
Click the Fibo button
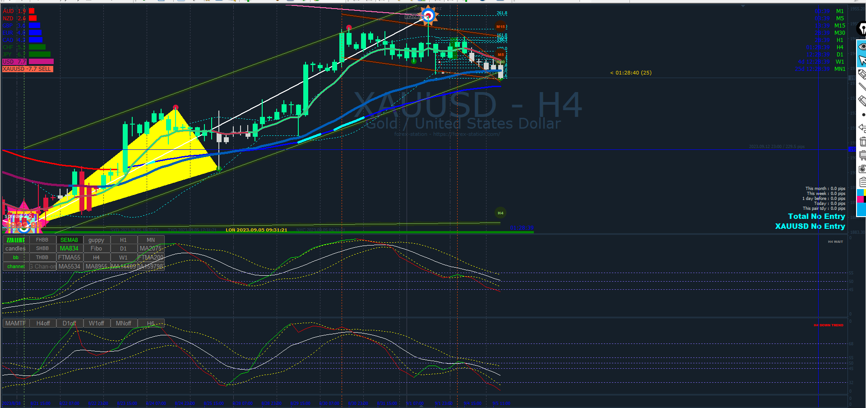pyautogui.click(x=97, y=249)
